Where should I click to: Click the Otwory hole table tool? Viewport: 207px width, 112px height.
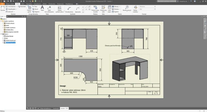(115, 6)
